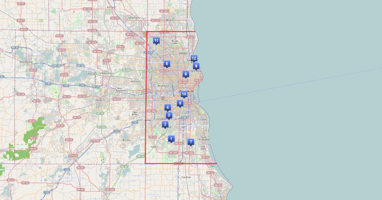Open map marker number 6

tap(186, 75)
